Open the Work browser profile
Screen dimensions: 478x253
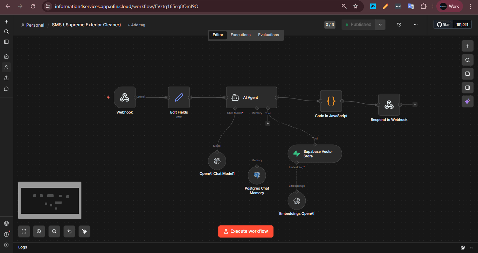(450, 6)
